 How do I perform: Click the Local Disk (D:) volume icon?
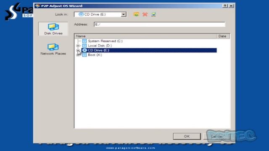tap(84, 46)
